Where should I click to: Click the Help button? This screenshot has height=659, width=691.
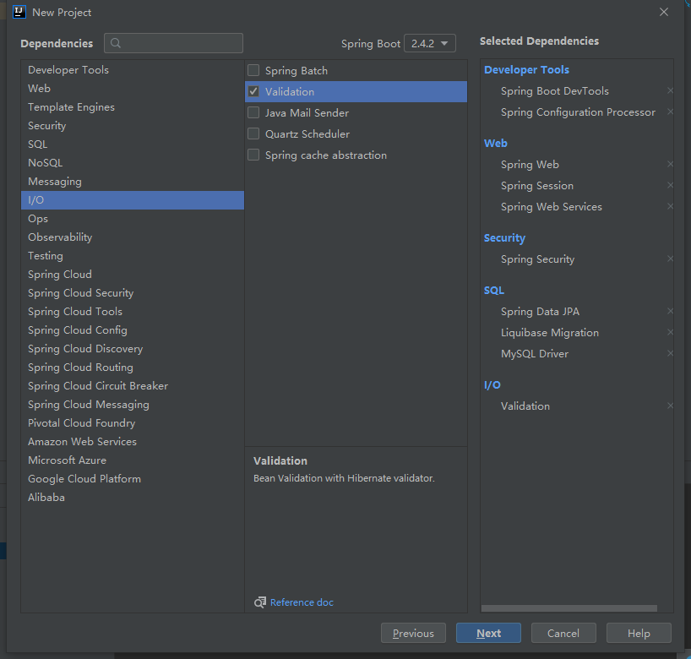[639, 633]
